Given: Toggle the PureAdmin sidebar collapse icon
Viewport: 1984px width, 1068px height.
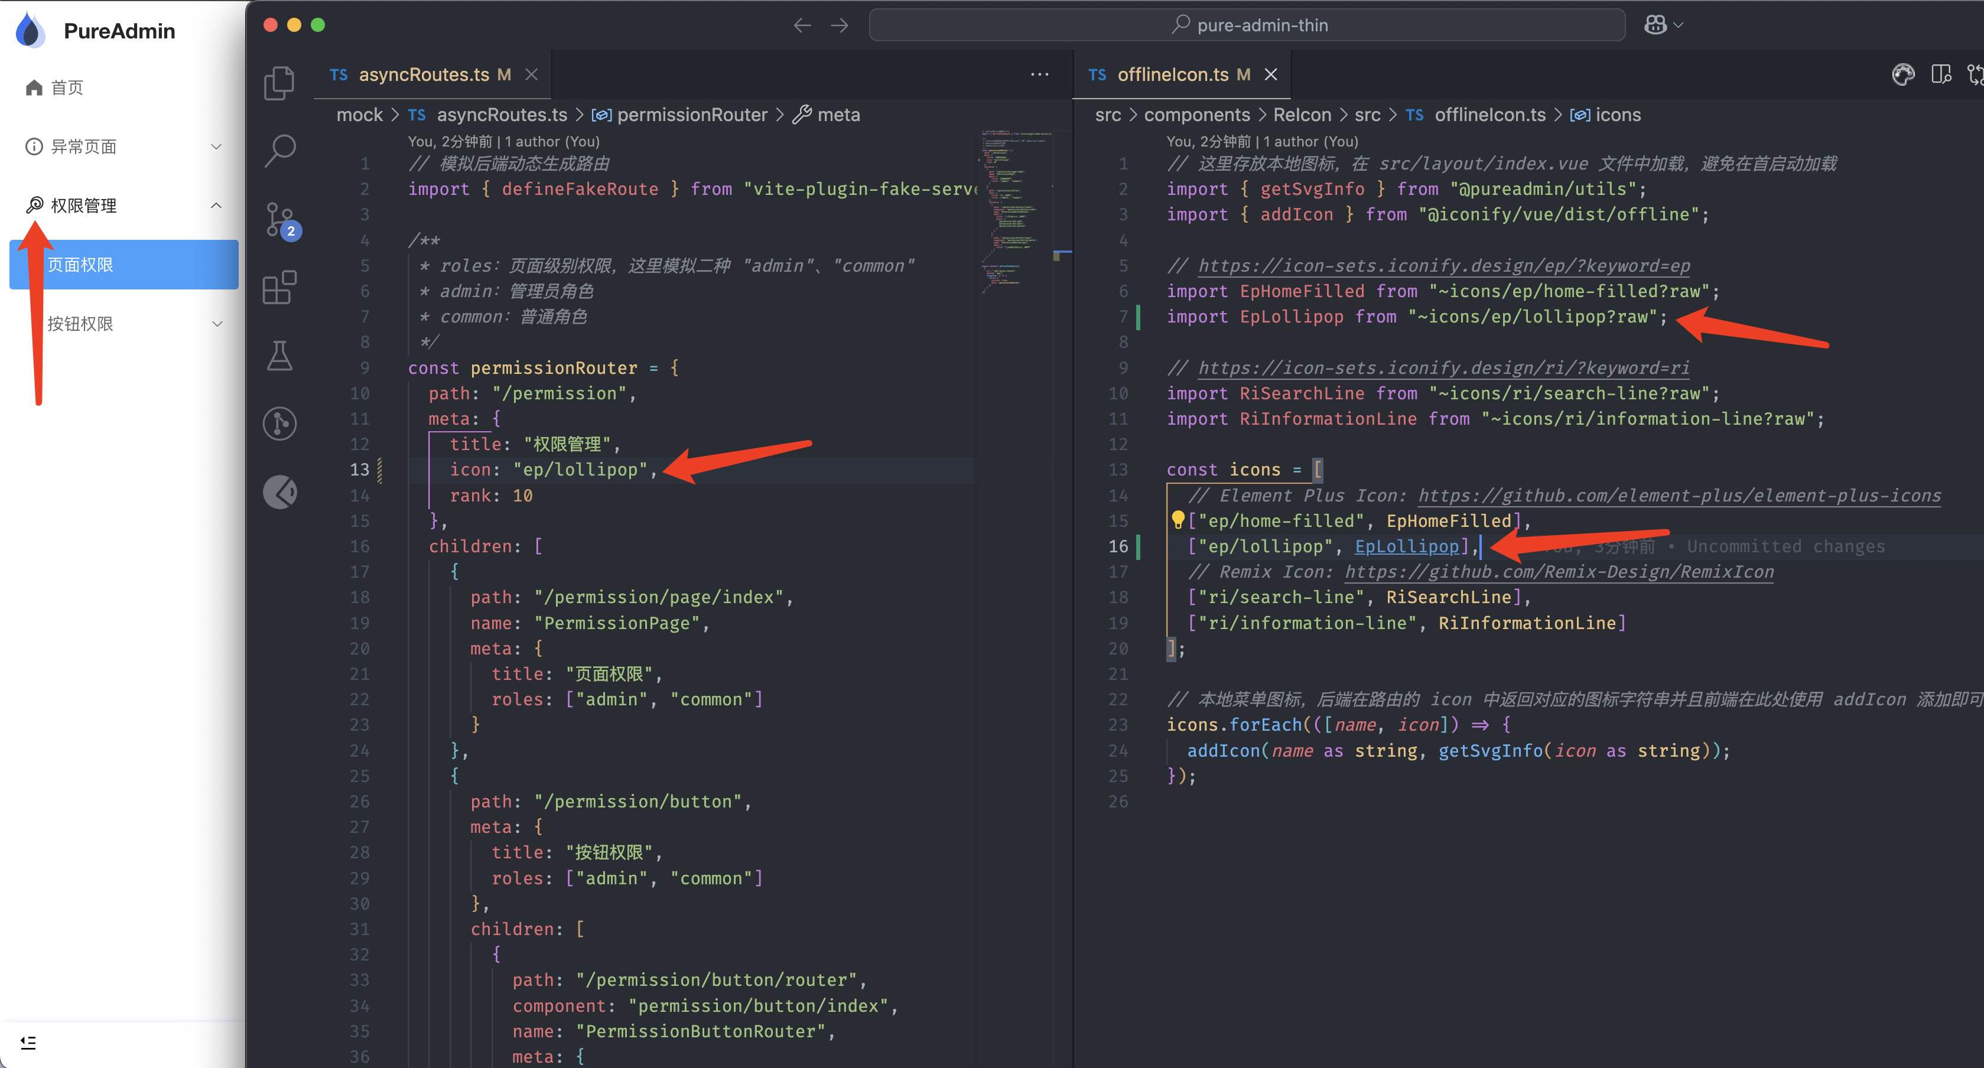Looking at the screenshot, I should pyautogui.click(x=28, y=1043).
